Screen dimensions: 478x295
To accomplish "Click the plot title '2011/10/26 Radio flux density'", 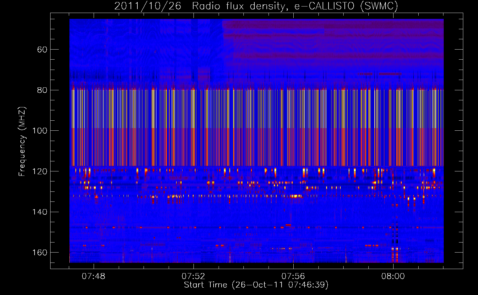I will point(256,6).
